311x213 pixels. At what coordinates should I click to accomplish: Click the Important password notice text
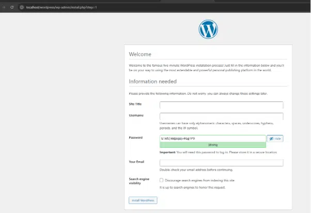218,153
